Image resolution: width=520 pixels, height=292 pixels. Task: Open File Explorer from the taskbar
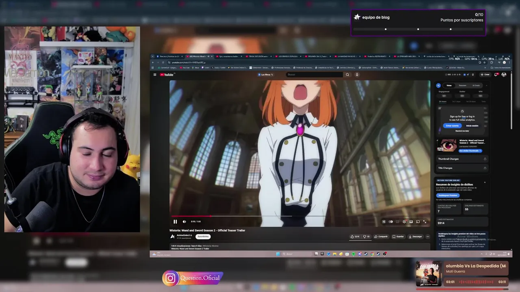pos(335,254)
